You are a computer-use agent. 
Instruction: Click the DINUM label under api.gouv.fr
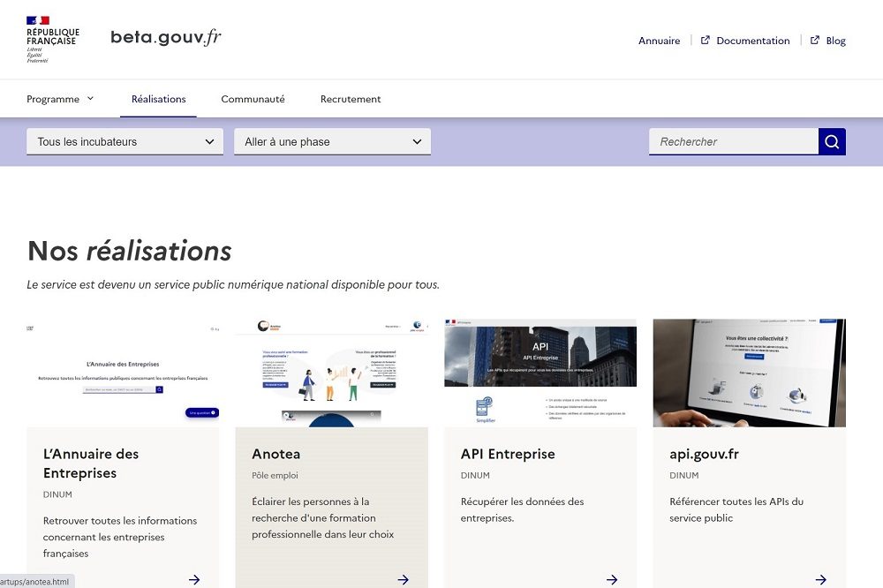pos(684,475)
